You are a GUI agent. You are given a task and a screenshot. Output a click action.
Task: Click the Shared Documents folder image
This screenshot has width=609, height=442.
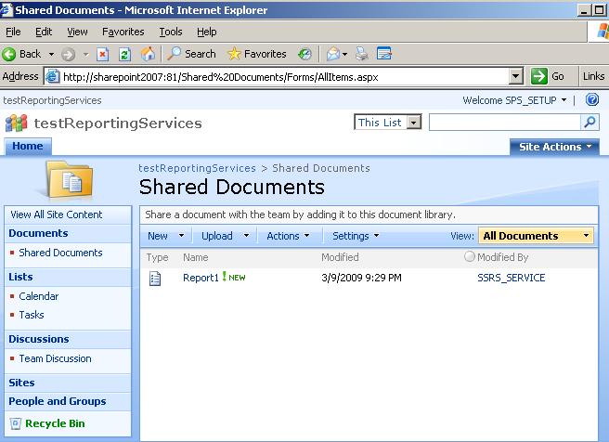(x=69, y=179)
